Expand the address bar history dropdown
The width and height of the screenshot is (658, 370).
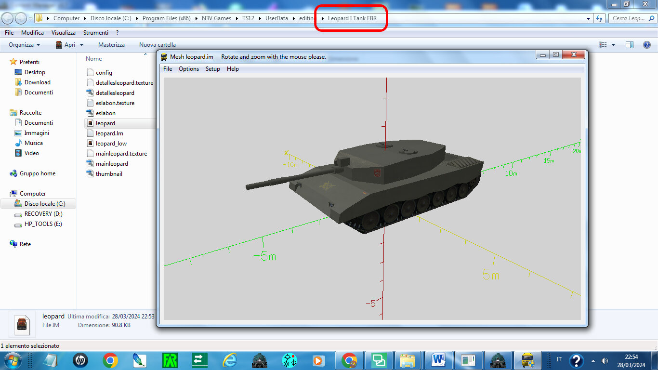pyautogui.click(x=589, y=18)
